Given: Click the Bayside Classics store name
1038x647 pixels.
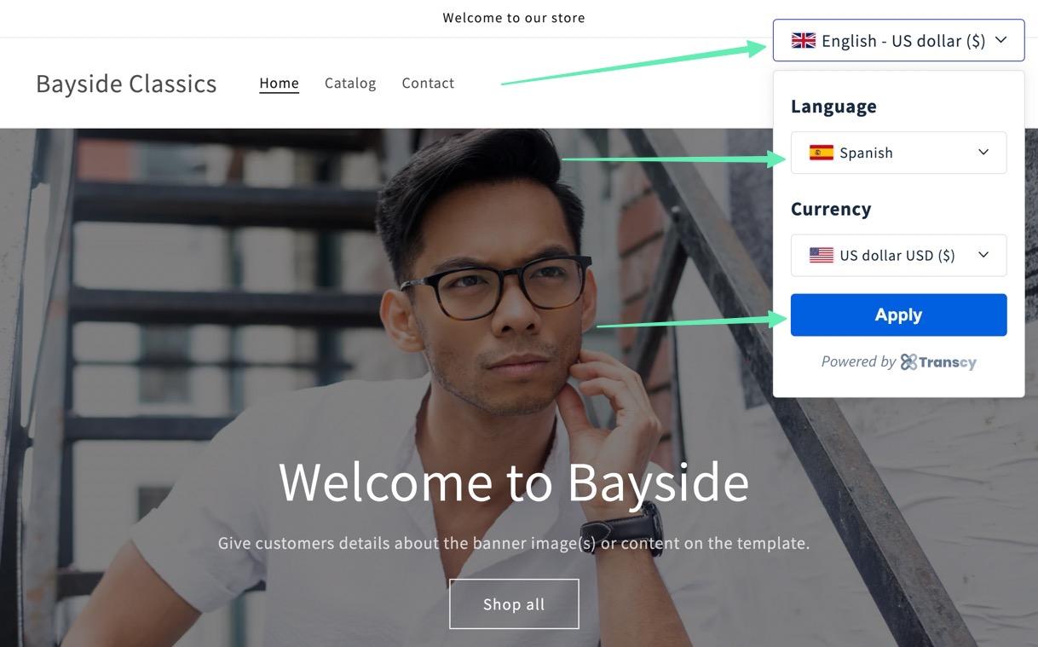Looking at the screenshot, I should [126, 84].
